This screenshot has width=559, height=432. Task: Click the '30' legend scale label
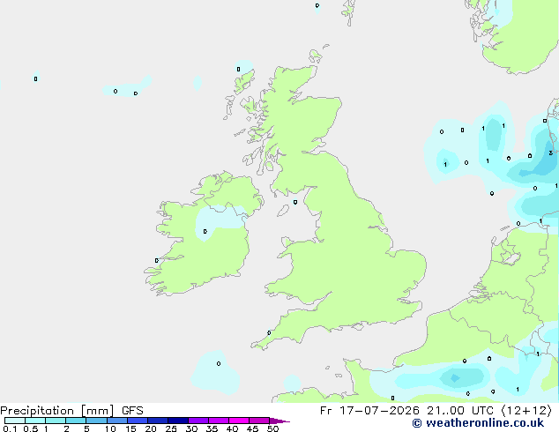(x=191, y=428)
